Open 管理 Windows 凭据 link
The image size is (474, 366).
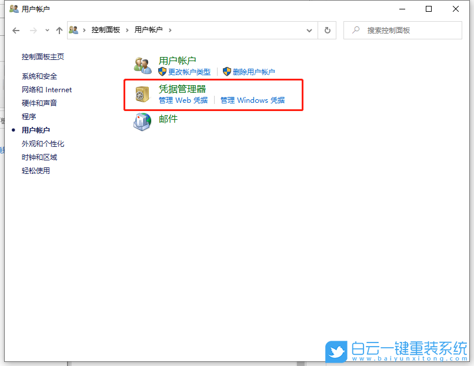255,100
